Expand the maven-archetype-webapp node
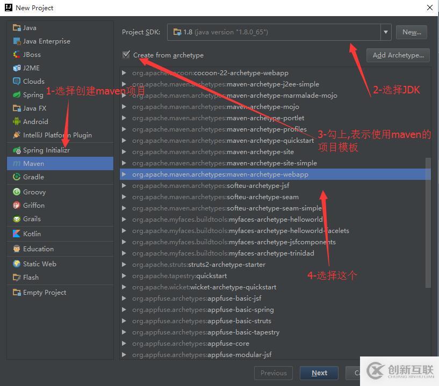 click(124, 174)
